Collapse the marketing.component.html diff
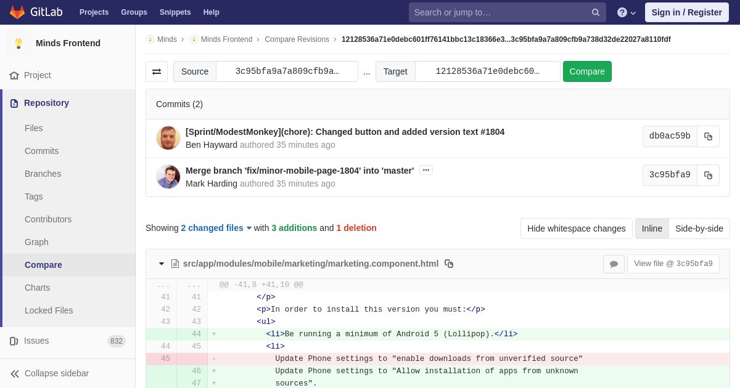Viewport: 740px width, 388px height. point(162,264)
